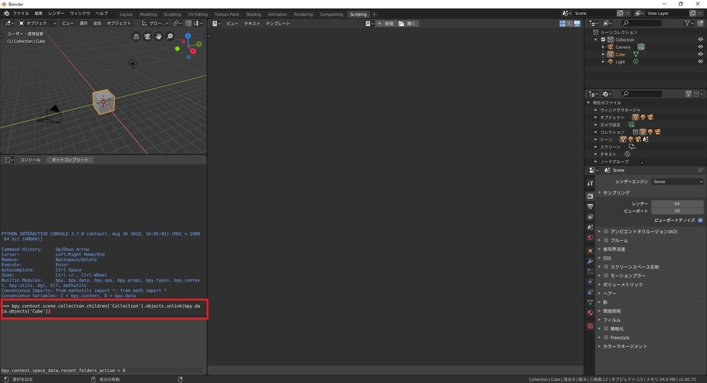Open the Render properties tab icon
Image resolution: width=707 pixels, height=383 pixels.
590,196
